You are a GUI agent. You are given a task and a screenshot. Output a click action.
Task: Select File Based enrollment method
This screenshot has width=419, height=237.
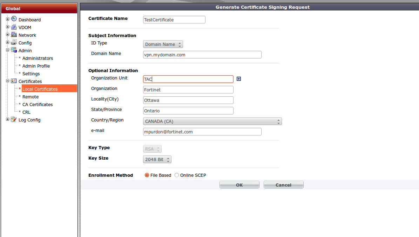[x=147, y=175]
